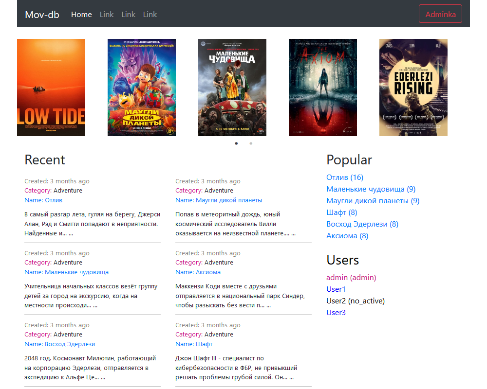Open Popular link Маугли дикой планеты (9)

pos(373,201)
